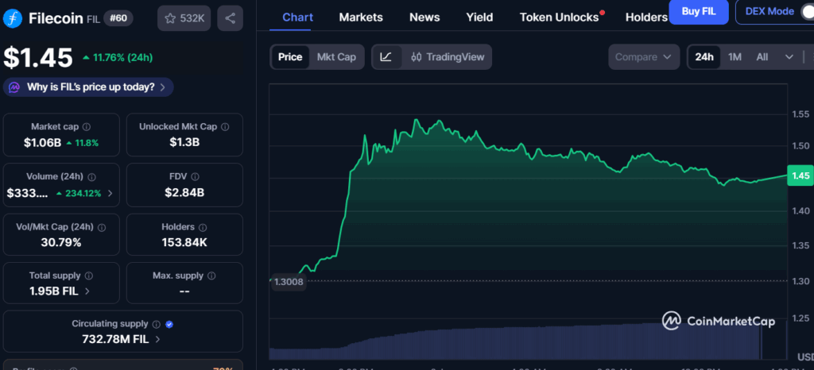The width and height of the screenshot is (814, 370).
Task: Expand the time range dropdown after All
Action: (789, 57)
